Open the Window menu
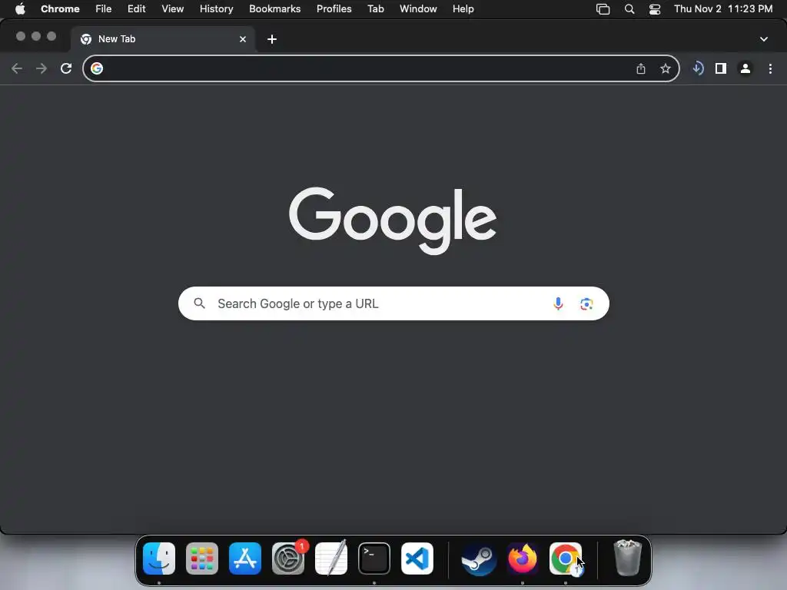Screen dimensions: 787x590 point(418,9)
